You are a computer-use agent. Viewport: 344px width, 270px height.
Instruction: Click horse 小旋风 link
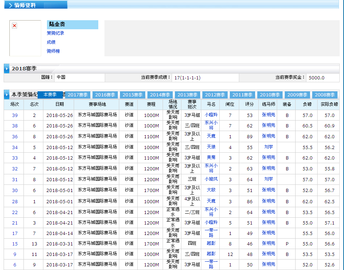point(211,179)
